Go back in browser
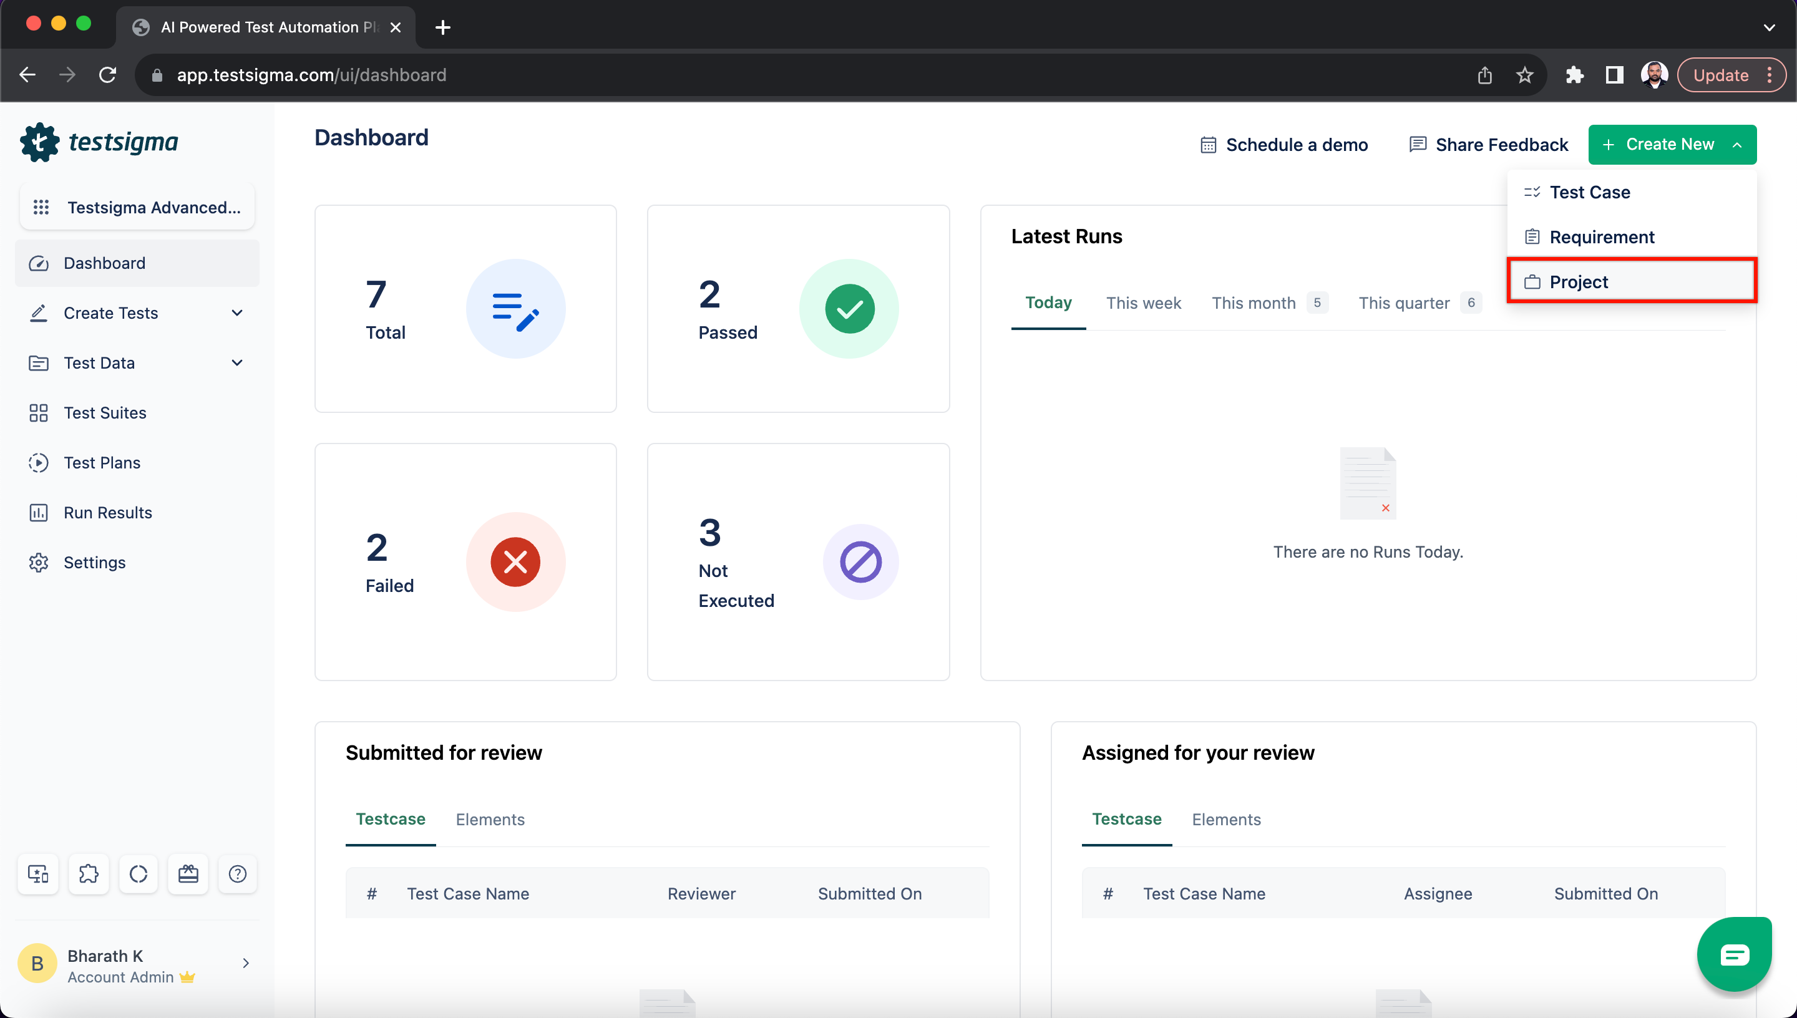The width and height of the screenshot is (1797, 1018). pyautogui.click(x=27, y=75)
